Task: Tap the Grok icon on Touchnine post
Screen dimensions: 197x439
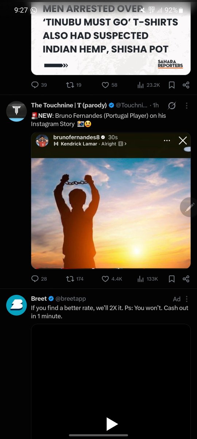Action: click(x=171, y=106)
